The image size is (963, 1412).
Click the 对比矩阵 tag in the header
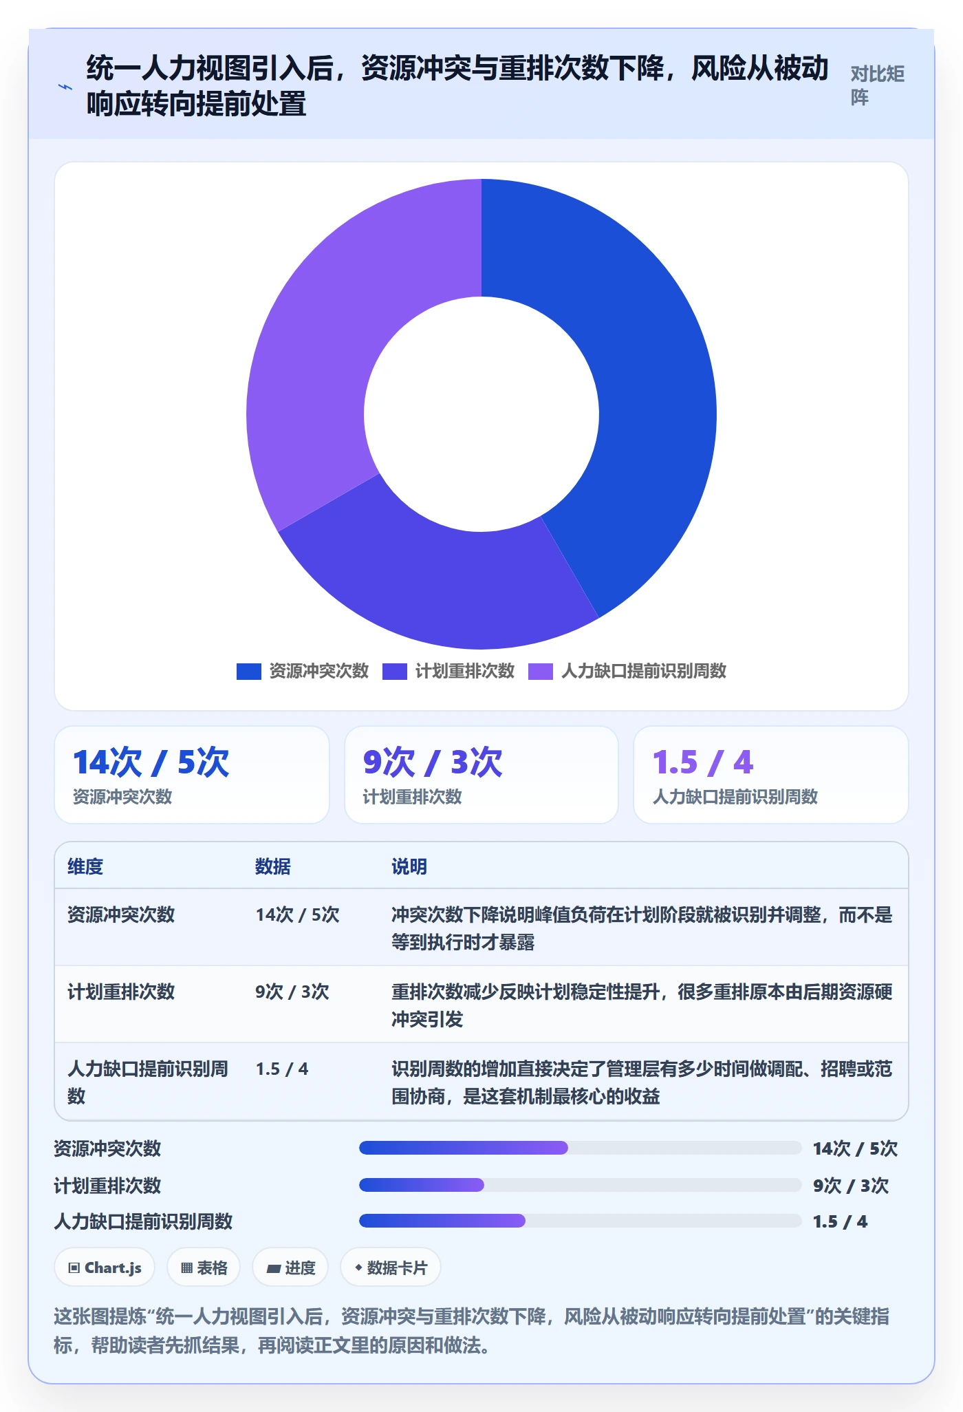point(878,85)
